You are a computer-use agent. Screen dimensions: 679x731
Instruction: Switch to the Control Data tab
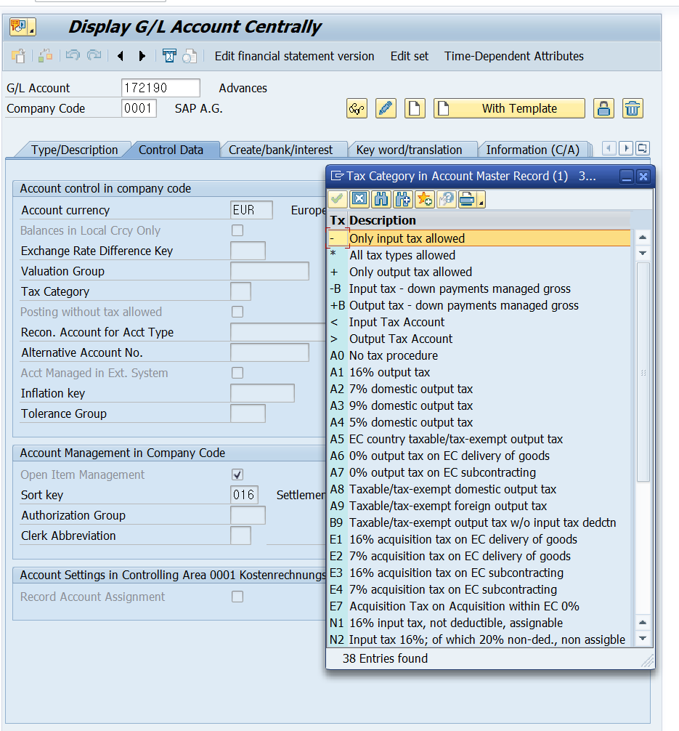point(171,150)
